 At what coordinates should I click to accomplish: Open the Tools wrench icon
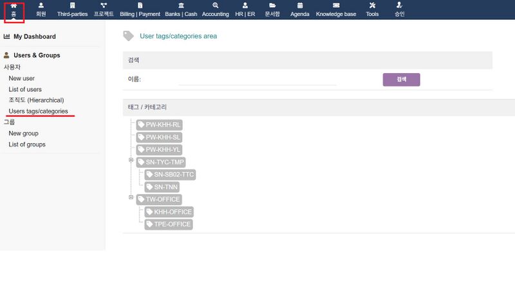[x=372, y=6]
